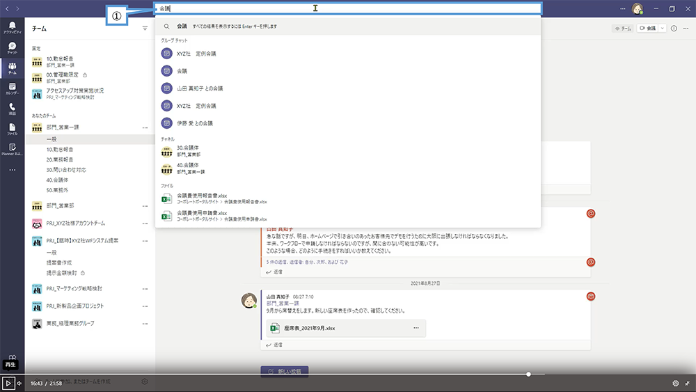Expand the 部門_営業部 team
This screenshot has height=392, width=696.
pyautogui.click(x=61, y=206)
